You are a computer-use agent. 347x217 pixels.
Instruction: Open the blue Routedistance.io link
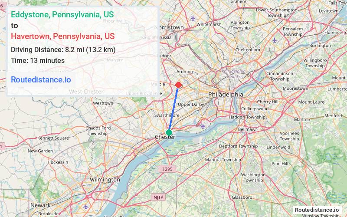click(x=41, y=79)
